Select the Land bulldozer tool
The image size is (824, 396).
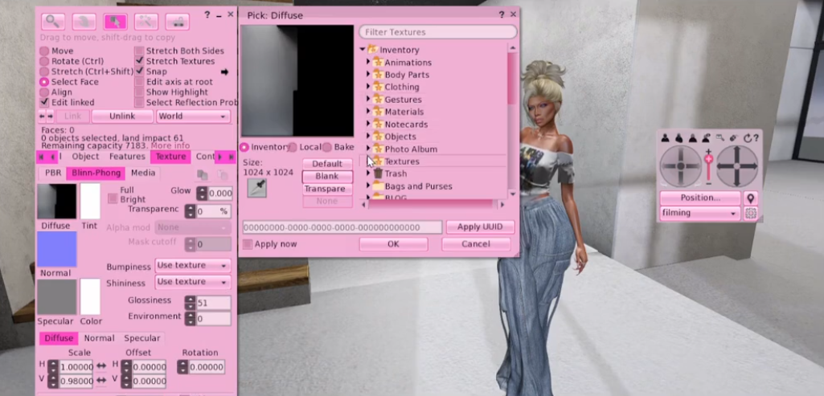click(x=177, y=22)
